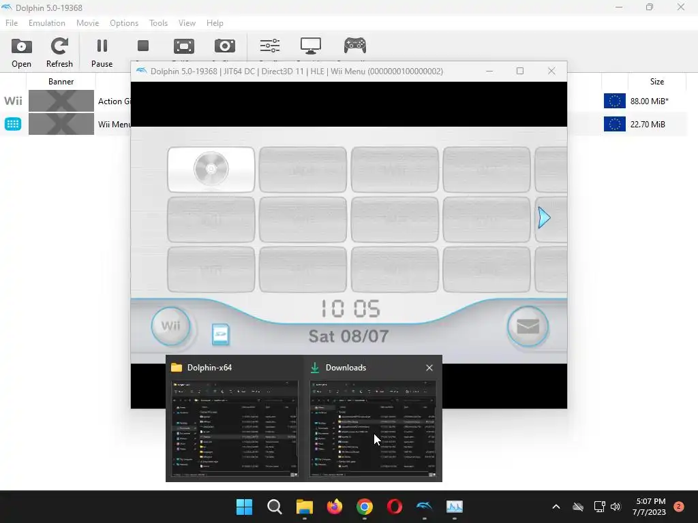Stop emulation with the square icon
Viewport: 698px width, 523px height.
pos(143,46)
